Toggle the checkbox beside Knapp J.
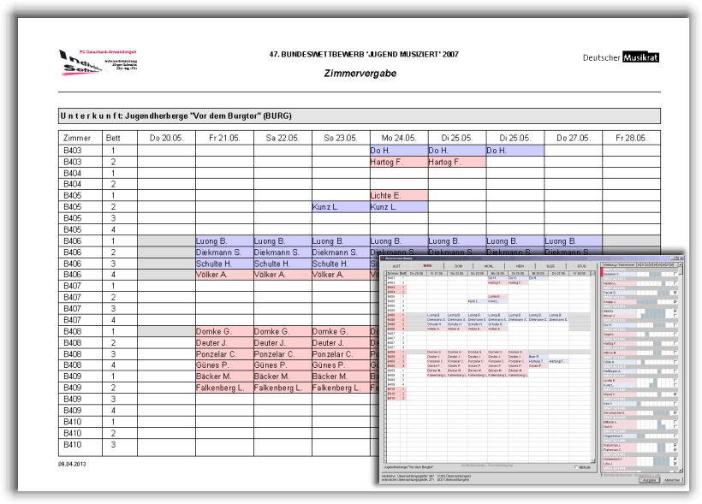Viewport: 702px width, 504px height. (x=675, y=302)
